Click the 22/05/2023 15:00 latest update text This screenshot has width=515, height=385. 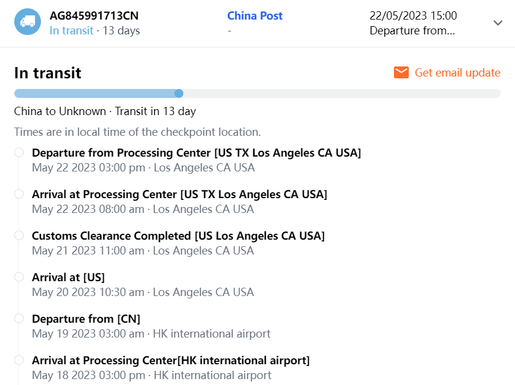[x=413, y=16]
